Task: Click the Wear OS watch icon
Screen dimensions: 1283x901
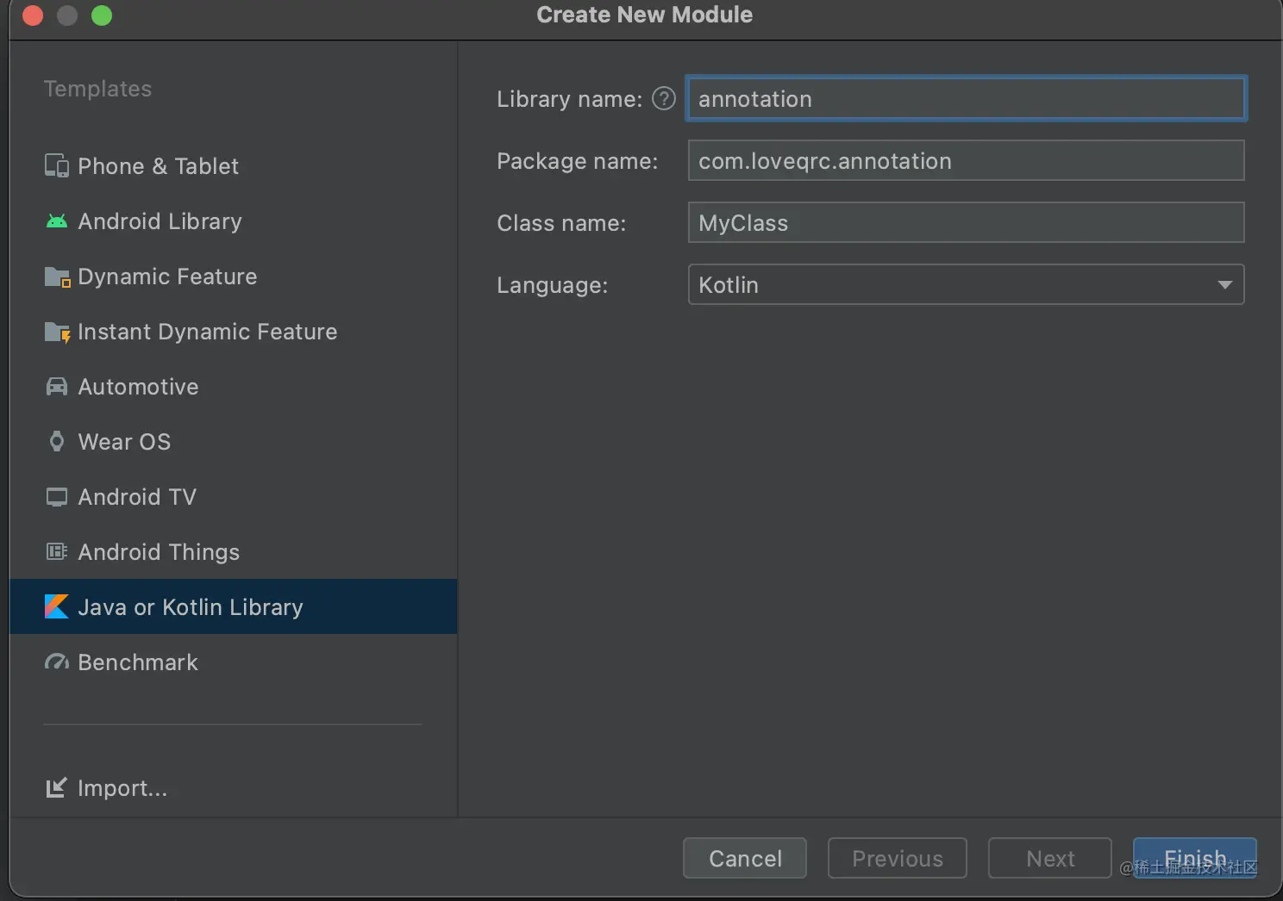Action: click(56, 442)
